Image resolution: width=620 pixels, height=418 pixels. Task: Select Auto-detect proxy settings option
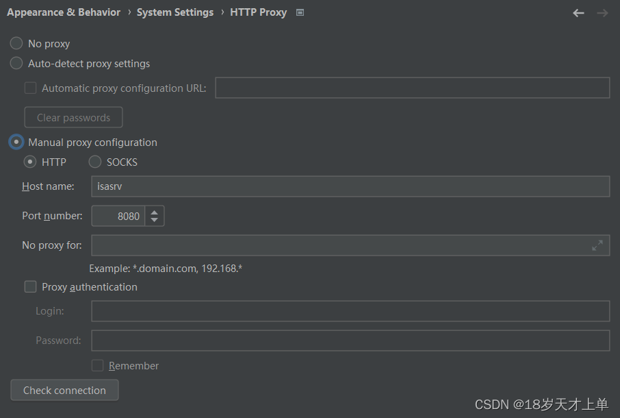click(16, 63)
